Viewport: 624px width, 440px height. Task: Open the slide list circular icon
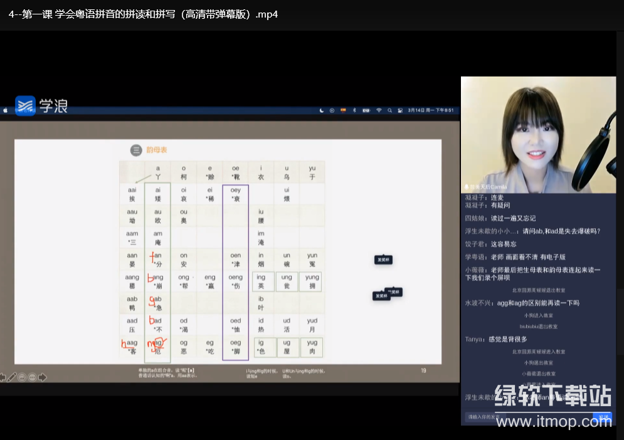22,377
